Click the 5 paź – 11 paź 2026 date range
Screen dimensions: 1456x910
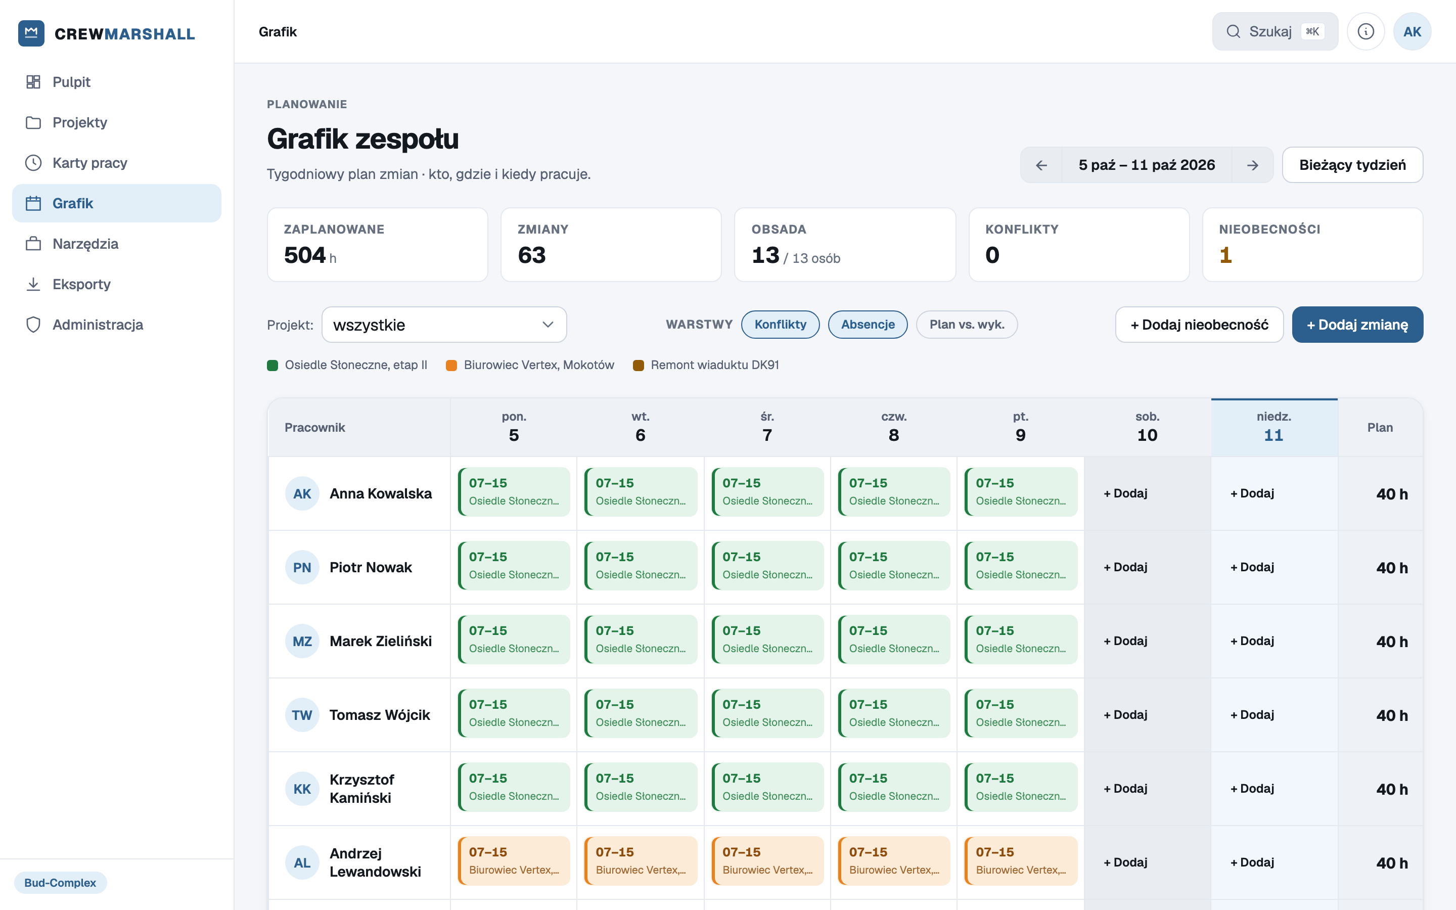point(1147,165)
